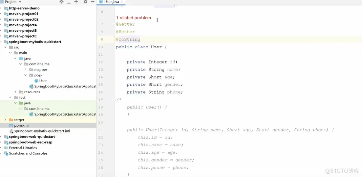362x177 pixels.
Task: Click the test SpringbootMybatisQuickstartApplication class icon
Action: (x=31, y=114)
